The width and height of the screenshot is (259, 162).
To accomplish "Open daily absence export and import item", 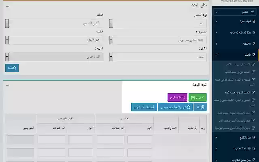I will (235, 82).
